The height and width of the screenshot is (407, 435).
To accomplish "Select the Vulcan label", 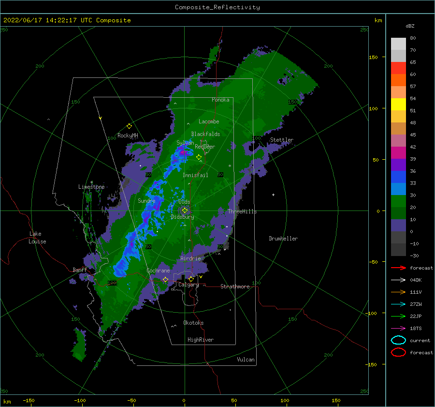I will click(x=246, y=360).
